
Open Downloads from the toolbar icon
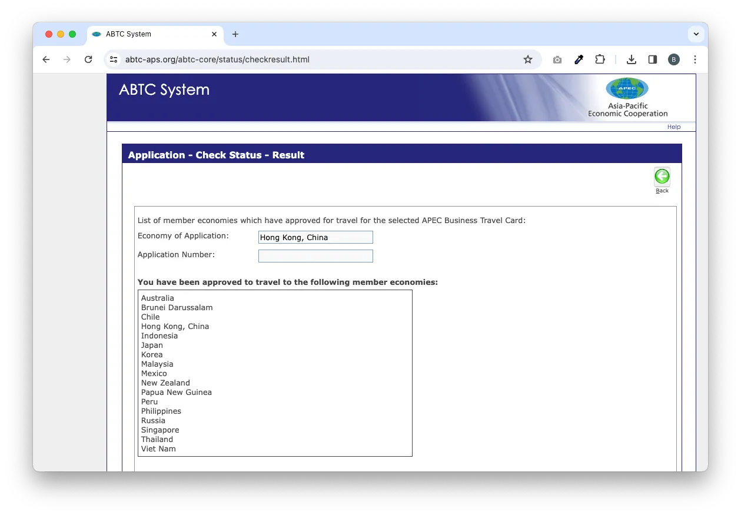[x=631, y=59]
